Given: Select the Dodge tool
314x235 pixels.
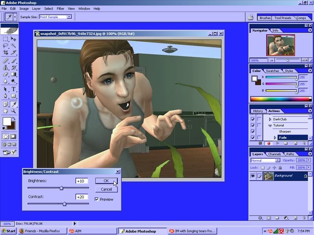Looking at the screenshot, I should point(13,81).
